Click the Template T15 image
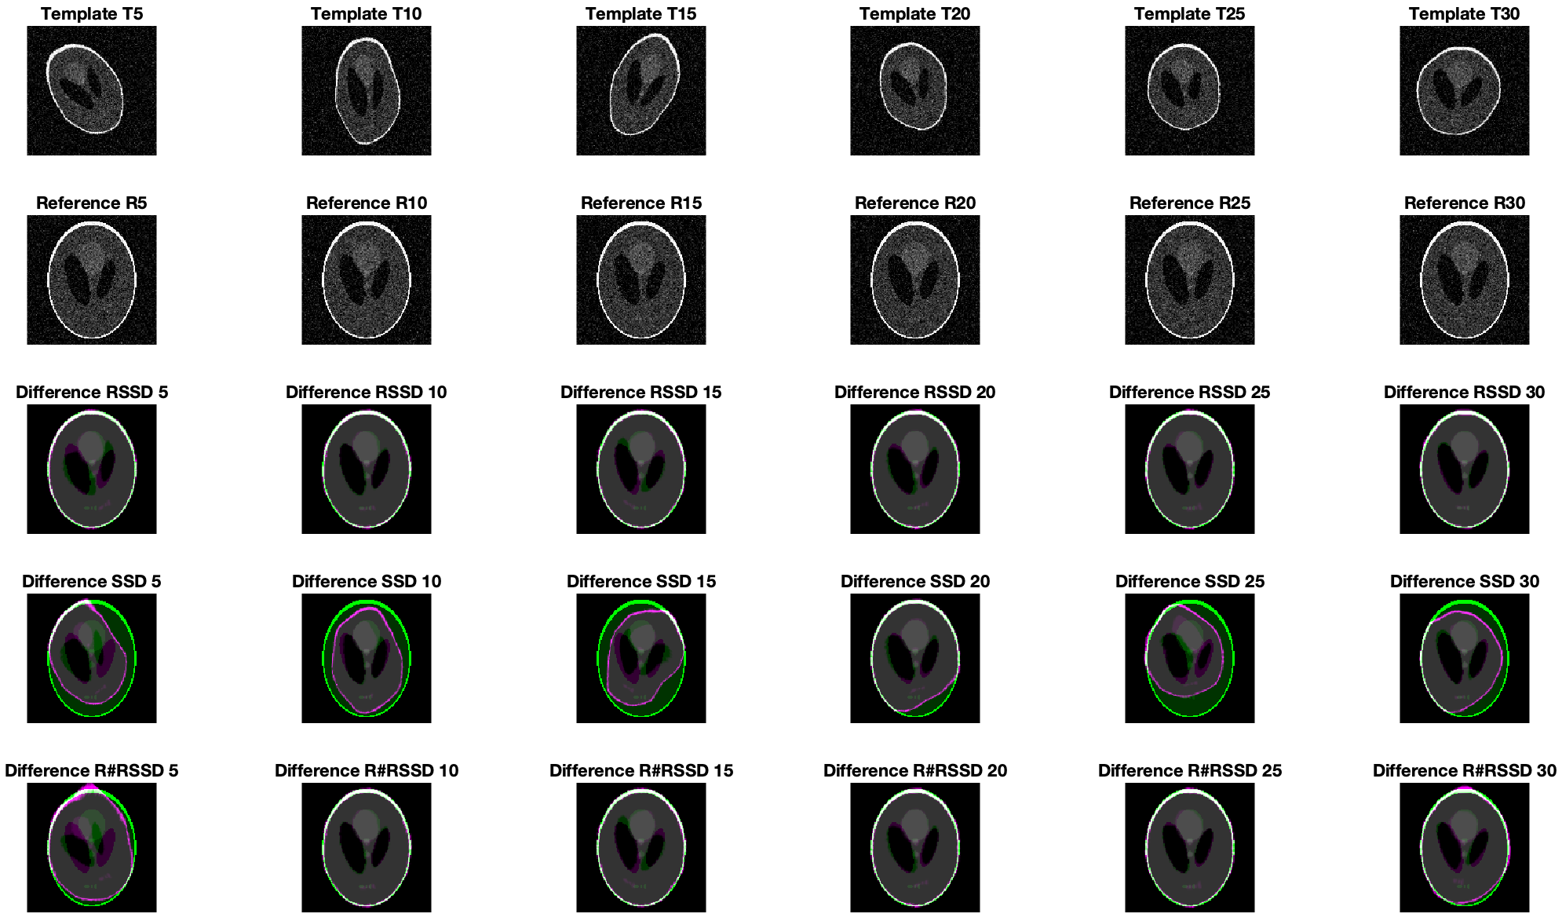Screen dimensions: 1562x921 [x=641, y=90]
